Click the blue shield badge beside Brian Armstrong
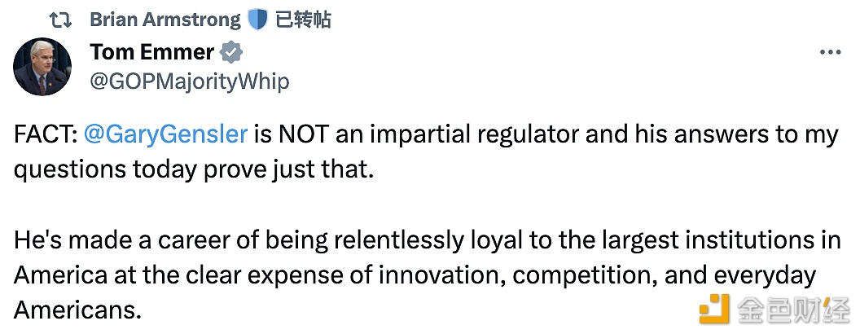 (257, 20)
